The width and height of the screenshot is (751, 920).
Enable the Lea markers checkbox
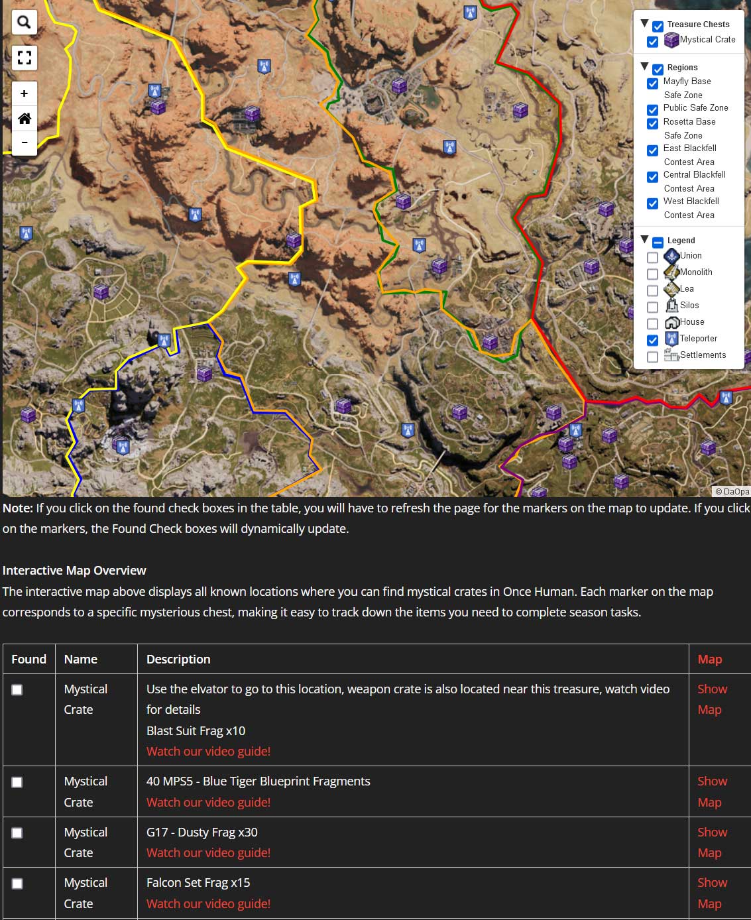pyautogui.click(x=652, y=290)
